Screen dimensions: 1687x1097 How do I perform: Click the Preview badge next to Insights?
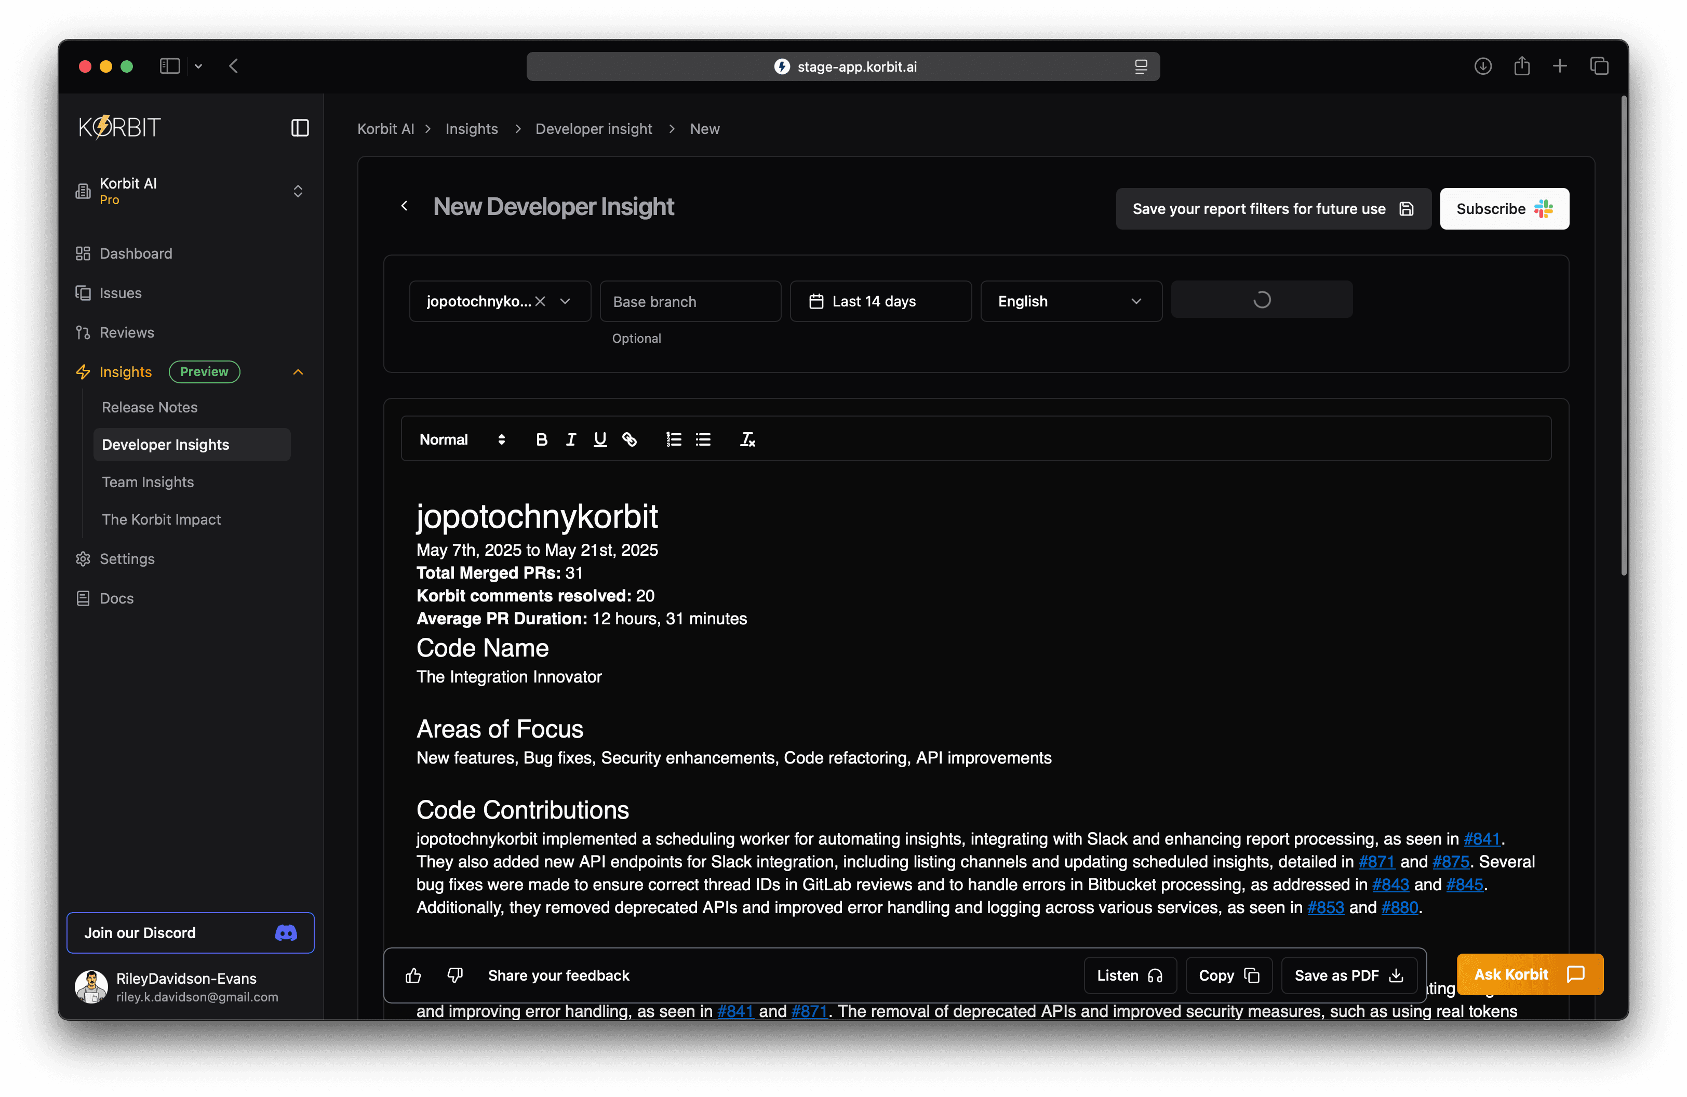[x=204, y=372]
